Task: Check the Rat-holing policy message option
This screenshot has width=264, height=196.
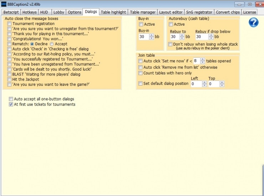Action: click(x=9, y=54)
